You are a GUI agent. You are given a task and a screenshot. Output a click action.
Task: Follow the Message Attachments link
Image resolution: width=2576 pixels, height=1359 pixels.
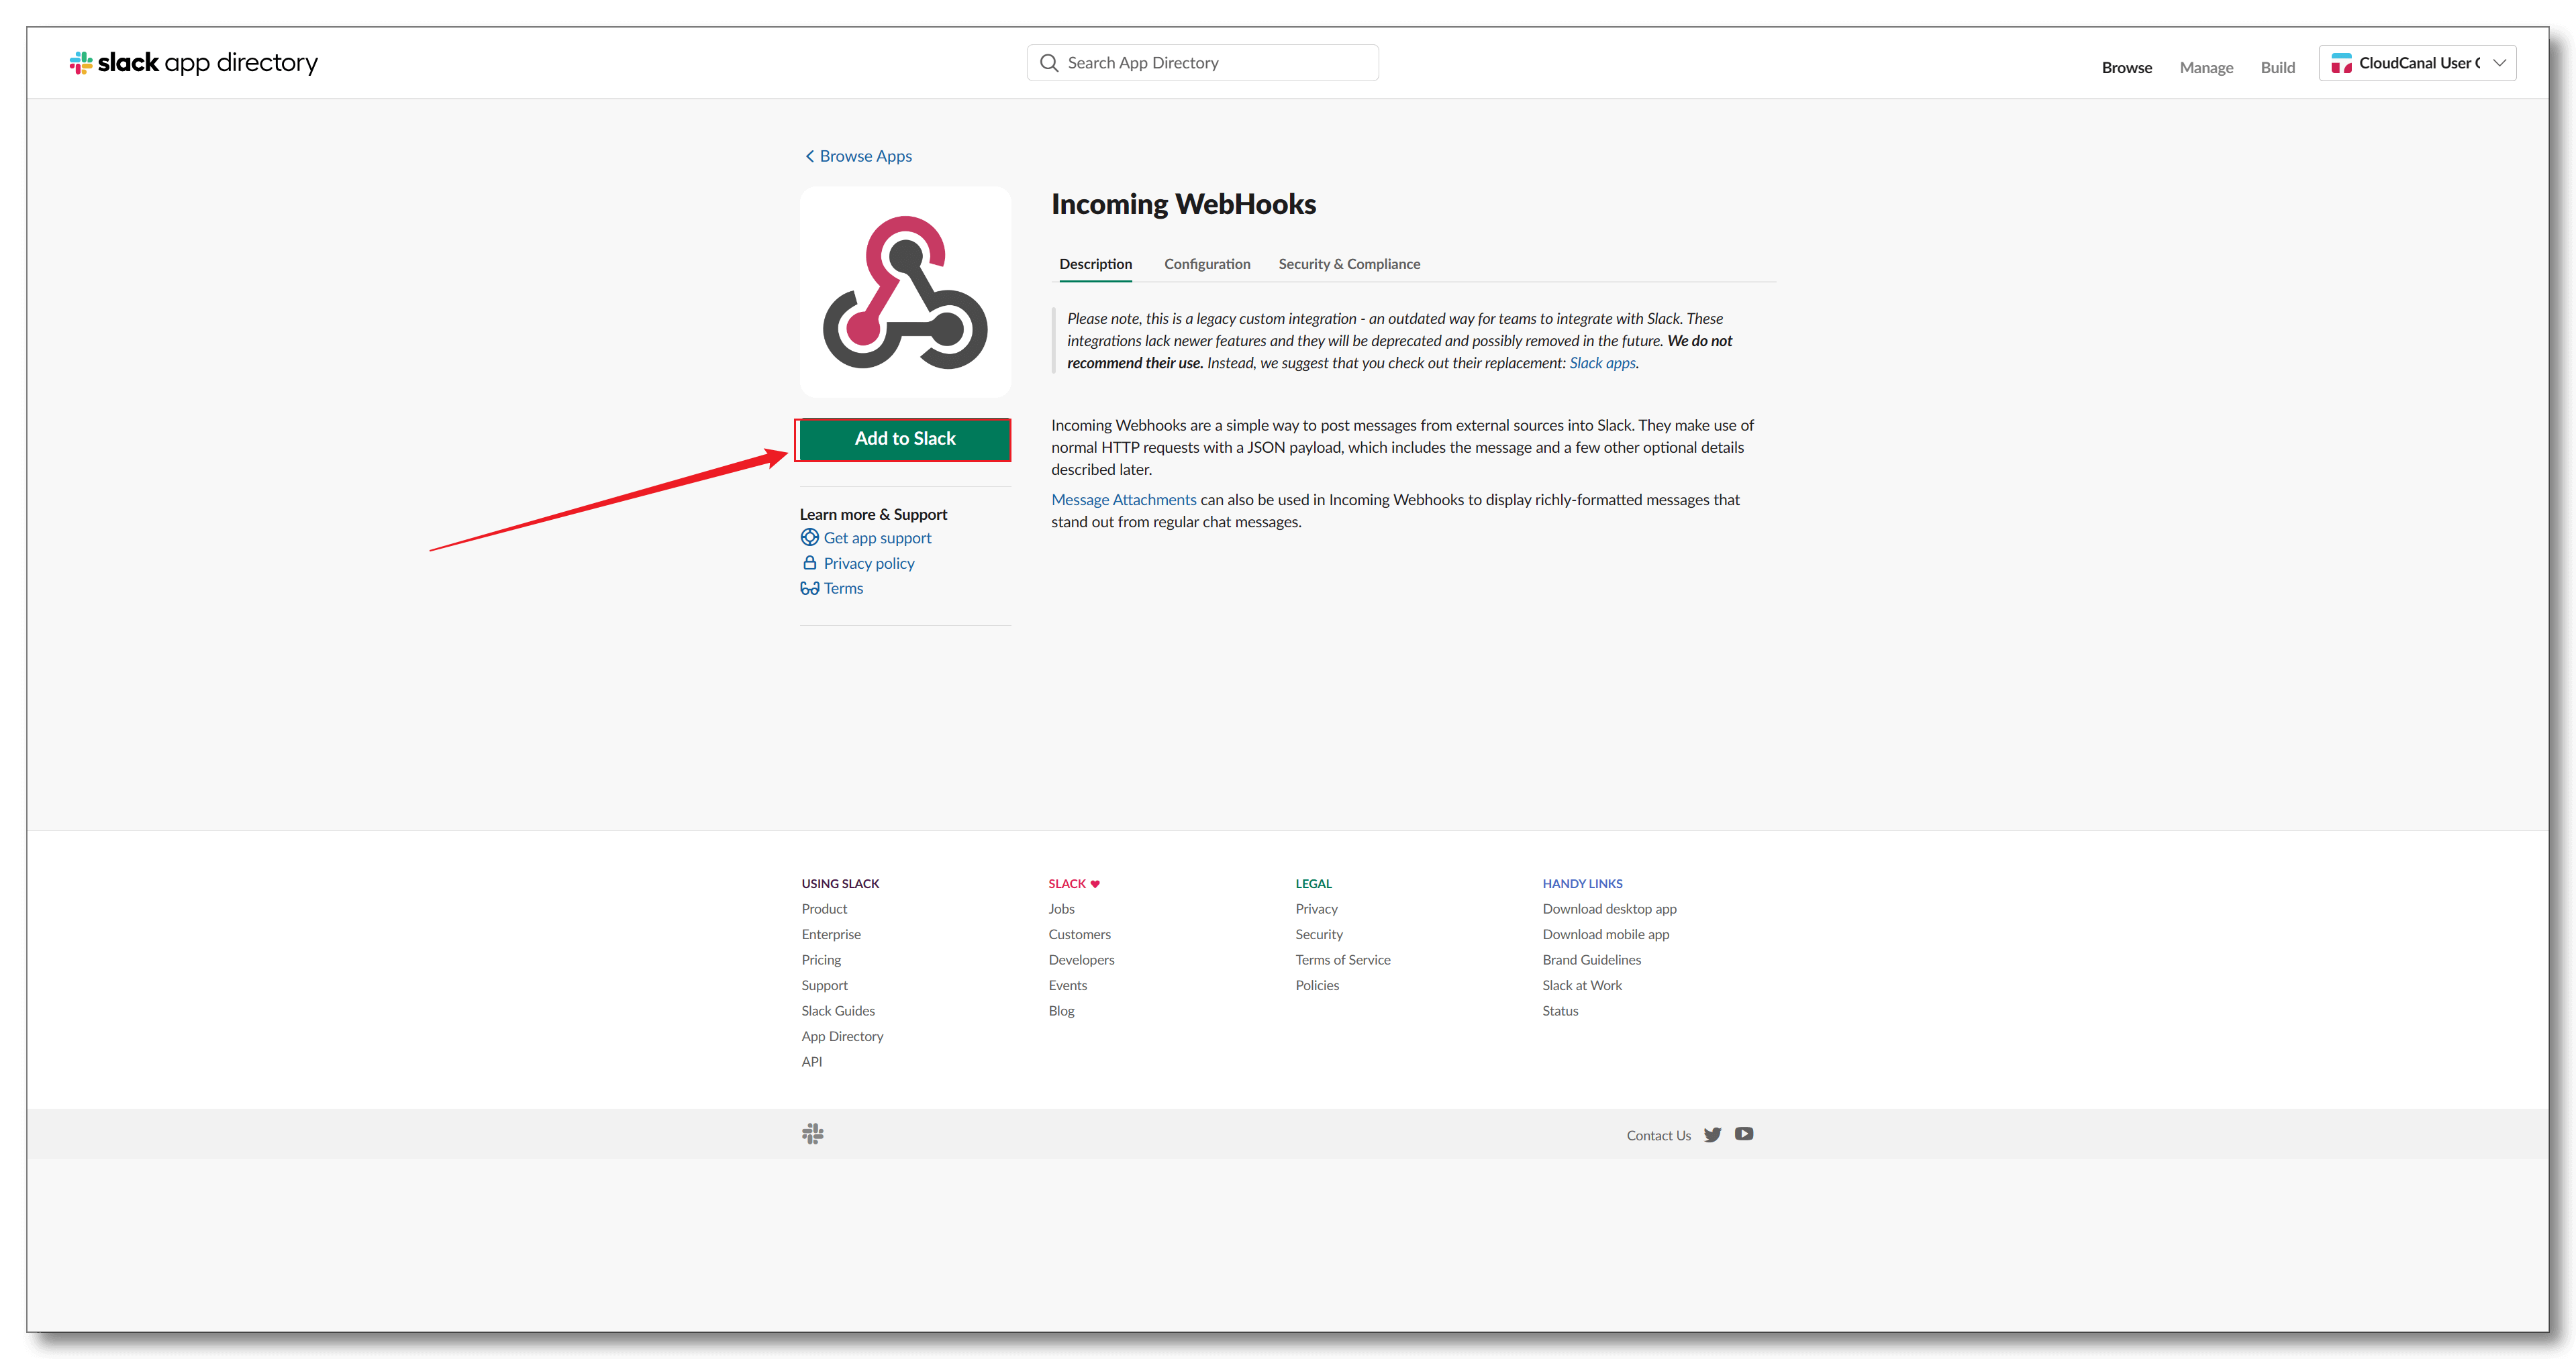(1123, 500)
